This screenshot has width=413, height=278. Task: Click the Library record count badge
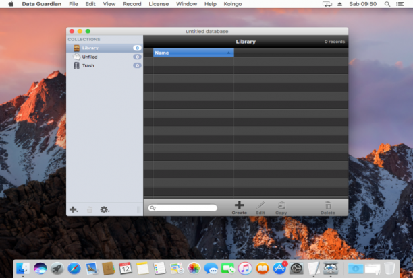pyautogui.click(x=137, y=48)
